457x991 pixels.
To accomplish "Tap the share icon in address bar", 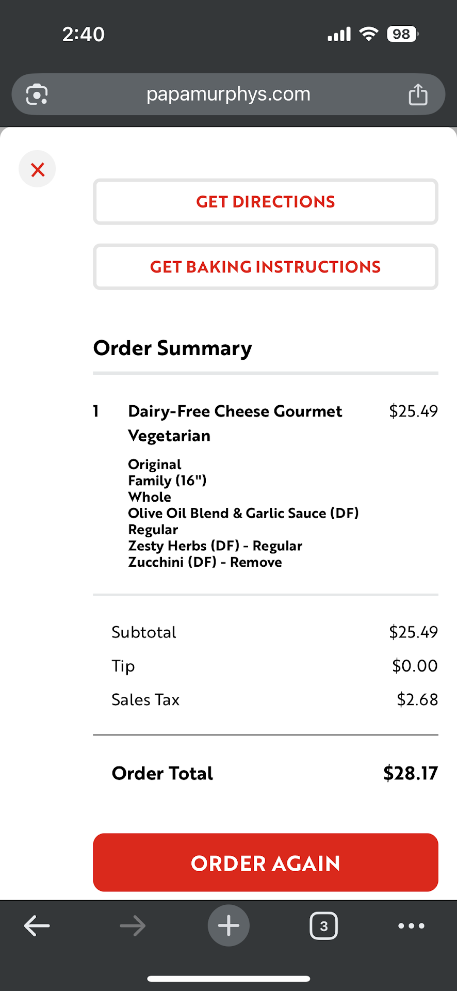I will pos(418,94).
